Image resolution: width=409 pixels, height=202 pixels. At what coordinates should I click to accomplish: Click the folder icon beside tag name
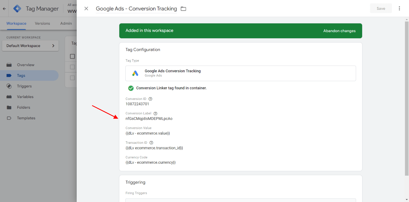(x=183, y=9)
